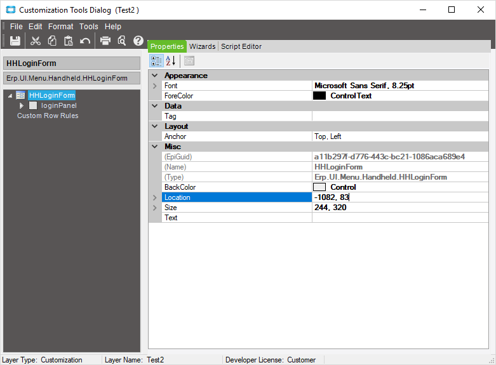The width and height of the screenshot is (496, 365).
Task: Click the Print icon
Action: coord(105,41)
